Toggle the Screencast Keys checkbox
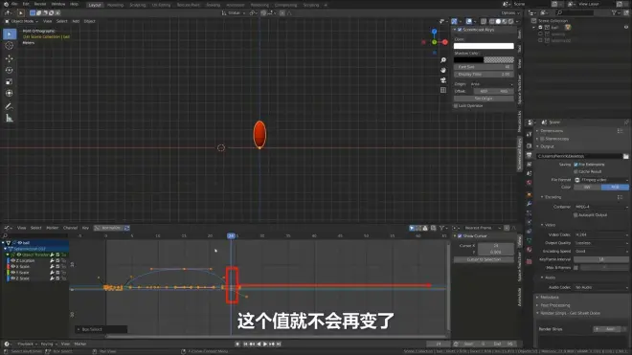This screenshot has width=632, height=355. click(x=460, y=30)
